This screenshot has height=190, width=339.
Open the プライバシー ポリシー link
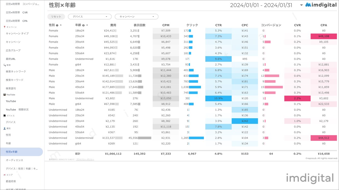click(85, 160)
